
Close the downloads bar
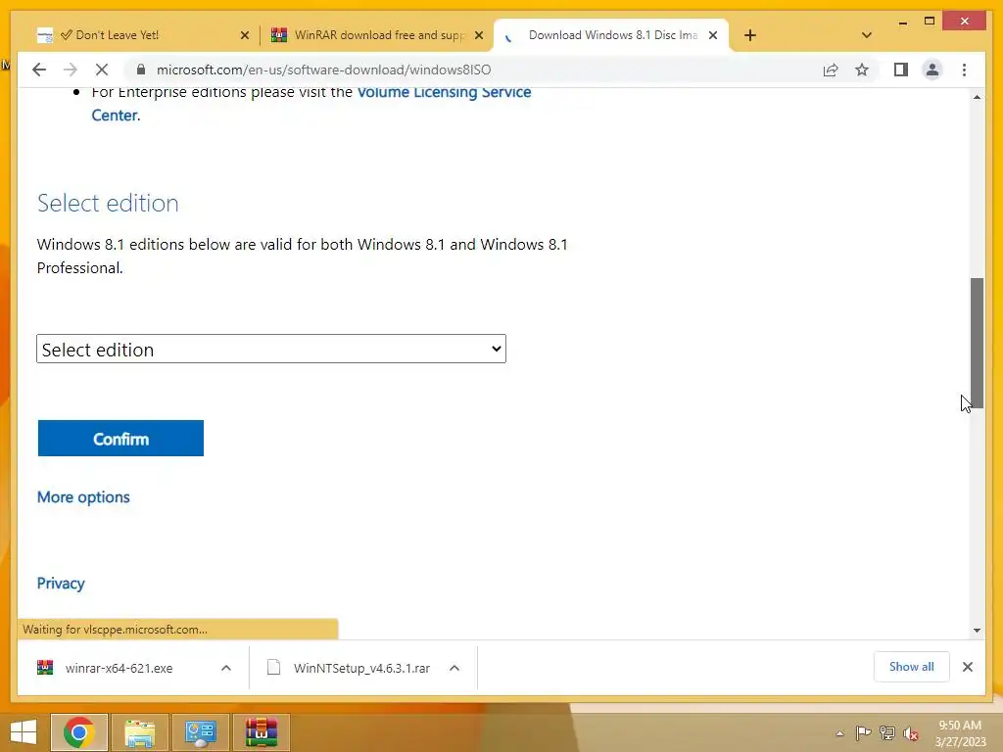(967, 667)
